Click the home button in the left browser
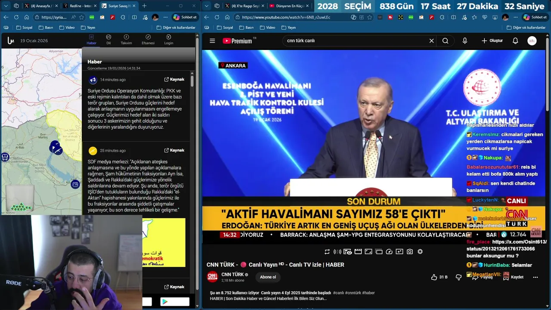This screenshot has width=551, height=310. pos(27,17)
